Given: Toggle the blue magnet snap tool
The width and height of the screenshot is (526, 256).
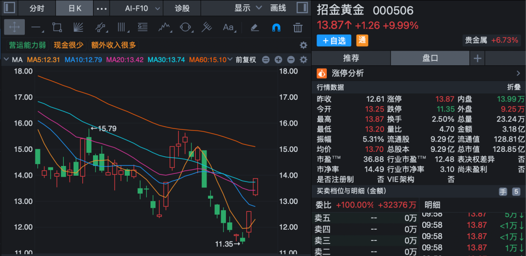Looking at the screenshot, I should click(x=276, y=27).
